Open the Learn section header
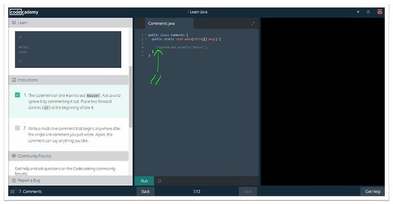393x204 pixels. tap(70, 22)
